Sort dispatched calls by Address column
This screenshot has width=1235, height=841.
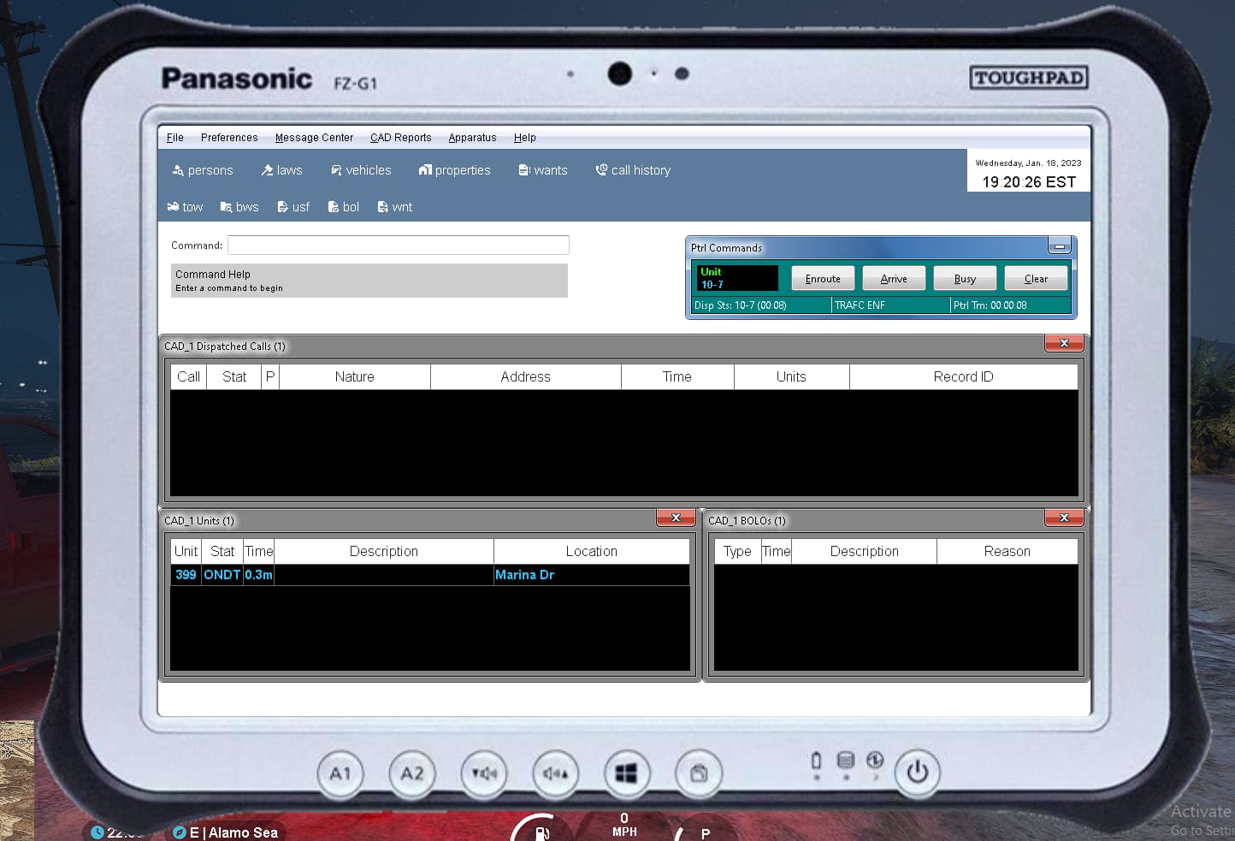coord(526,377)
